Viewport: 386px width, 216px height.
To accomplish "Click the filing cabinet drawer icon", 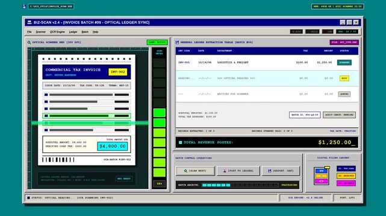I will (322, 176).
